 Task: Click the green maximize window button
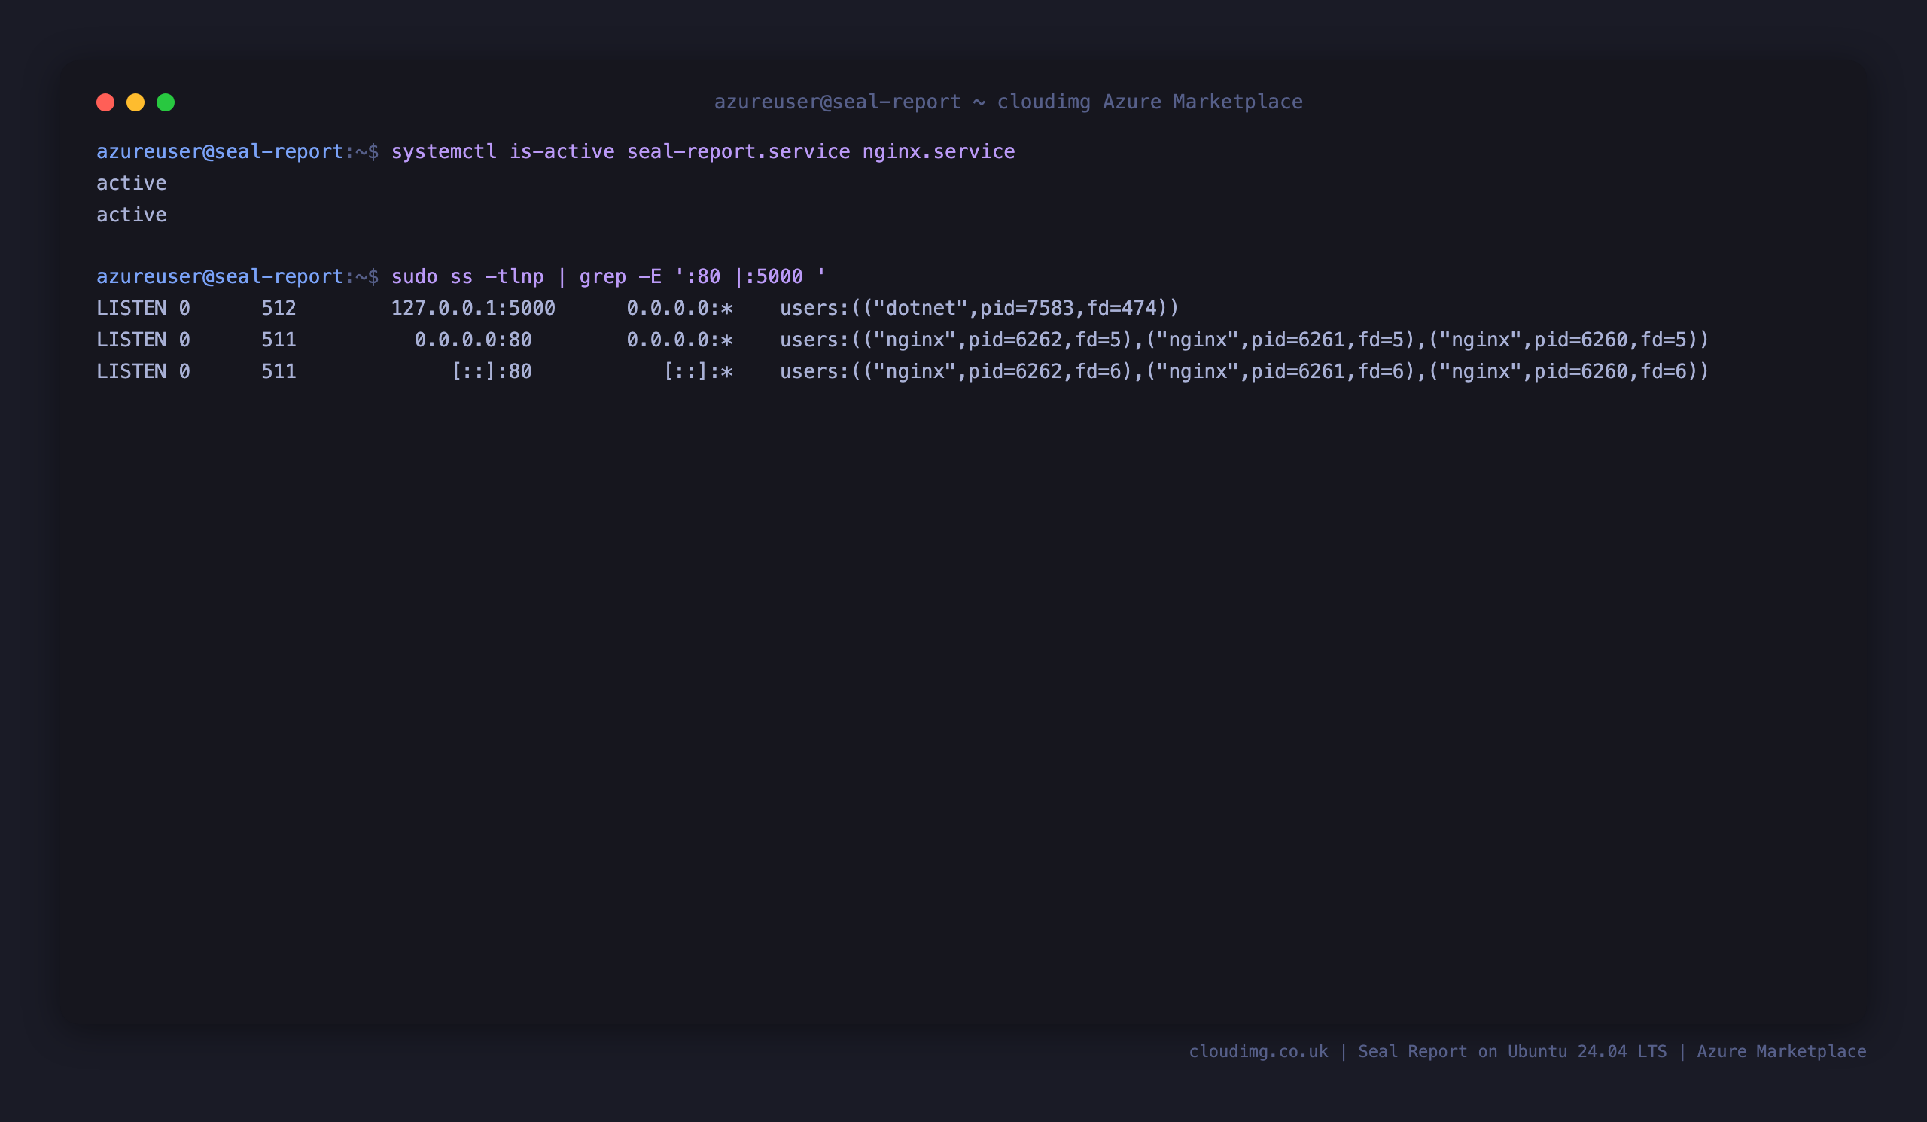tap(166, 102)
